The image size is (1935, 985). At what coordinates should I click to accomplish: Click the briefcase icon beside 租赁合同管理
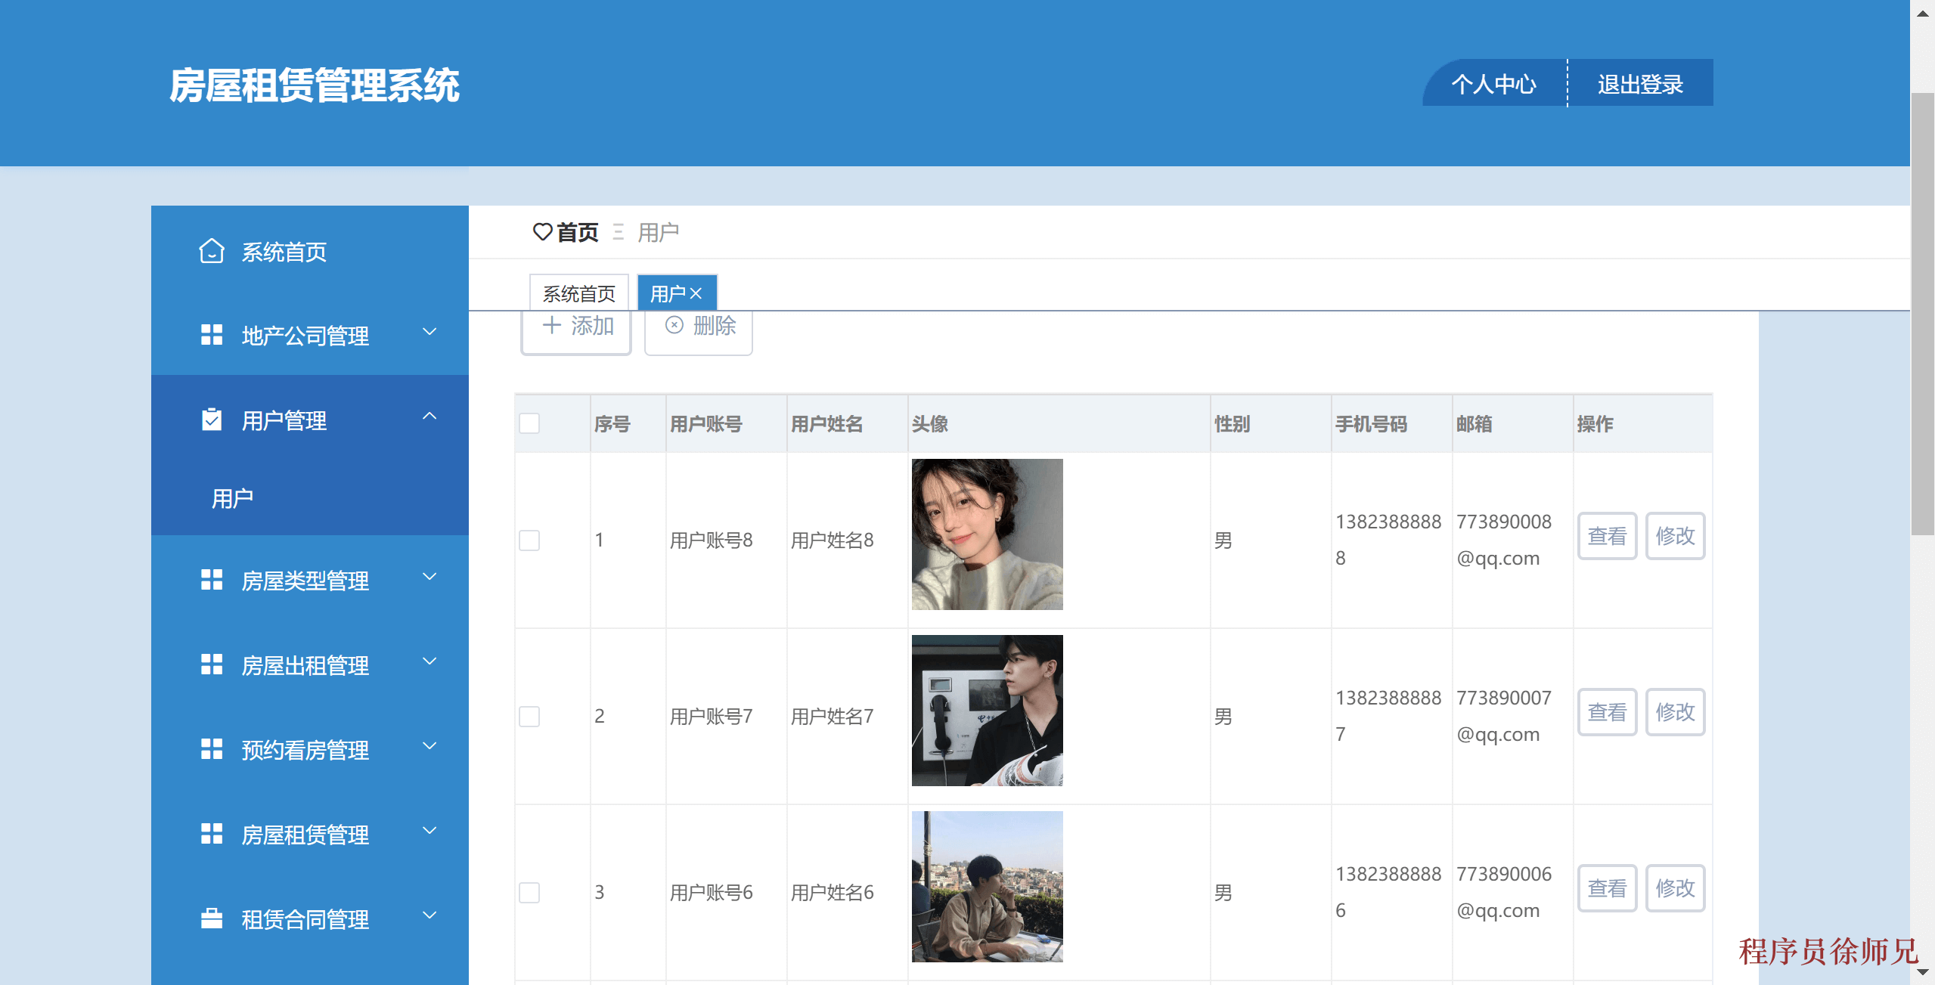point(211,918)
